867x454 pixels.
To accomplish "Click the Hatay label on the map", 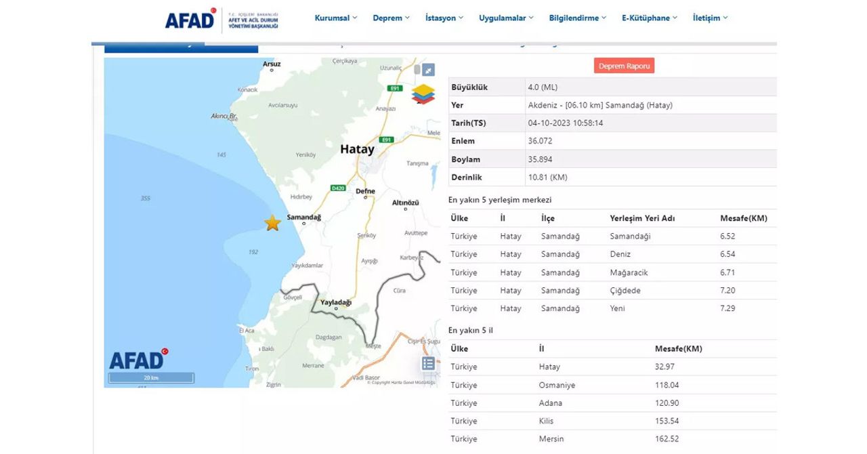I will 357,149.
